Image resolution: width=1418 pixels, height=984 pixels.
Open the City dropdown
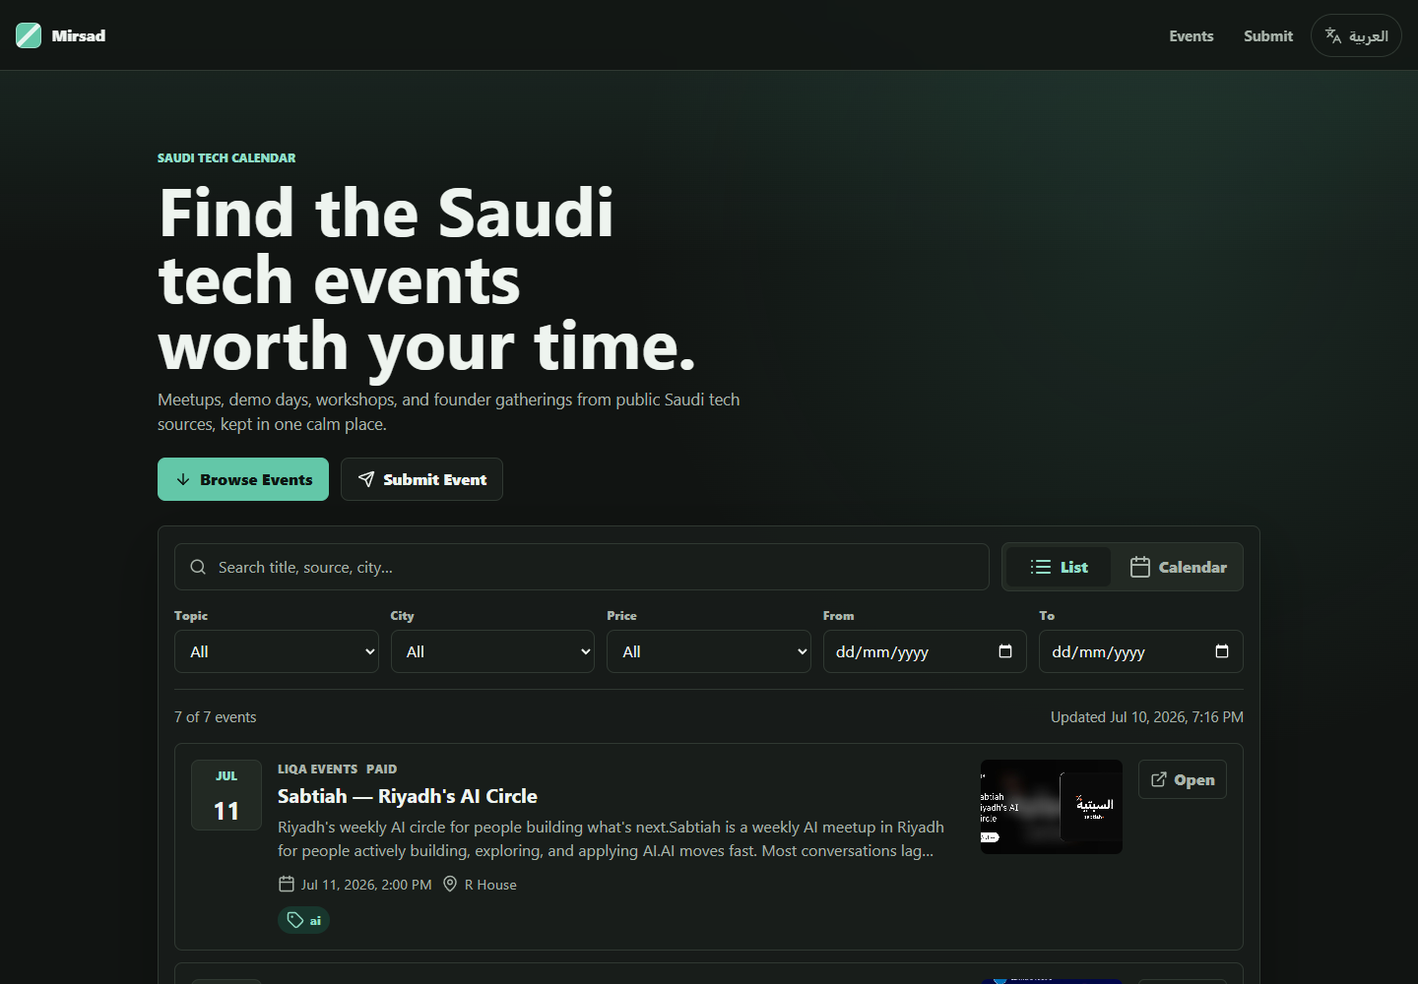492,651
